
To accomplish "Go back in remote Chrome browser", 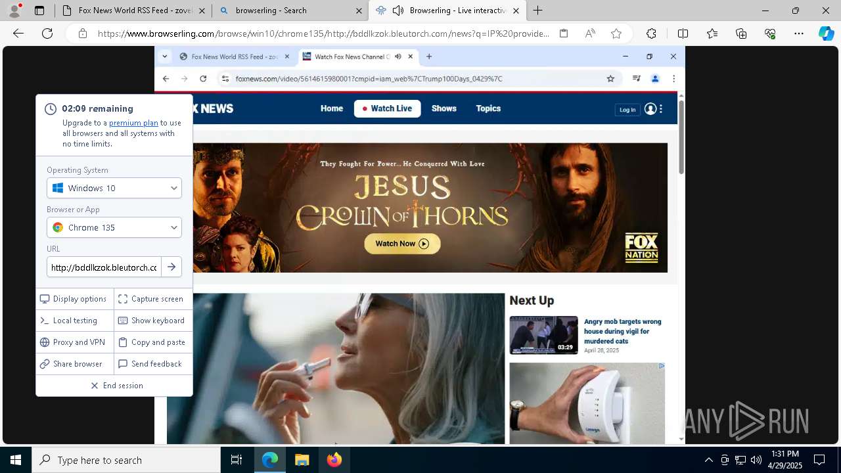I will tap(166, 79).
